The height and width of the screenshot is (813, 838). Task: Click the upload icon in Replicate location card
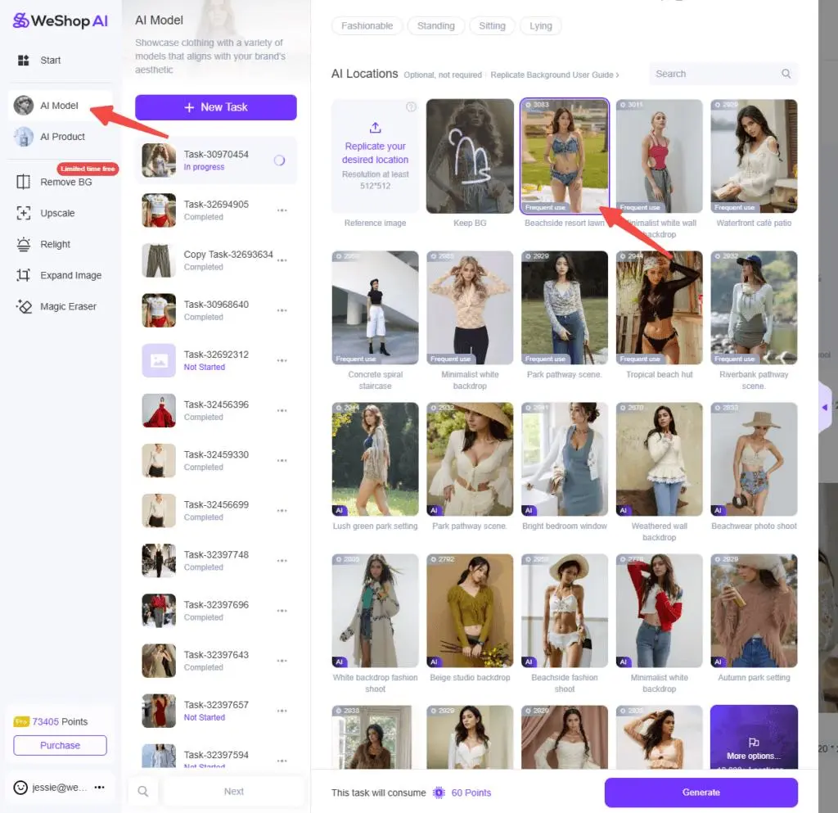(375, 127)
